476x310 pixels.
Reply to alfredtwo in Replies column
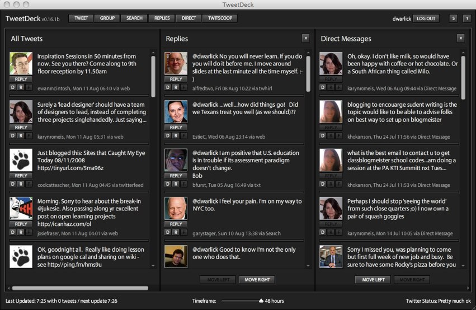point(176,79)
